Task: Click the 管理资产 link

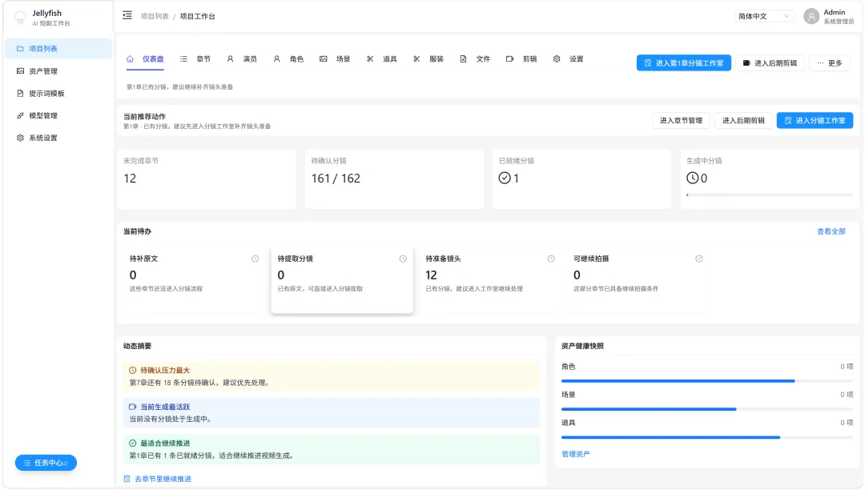Action: [575, 454]
